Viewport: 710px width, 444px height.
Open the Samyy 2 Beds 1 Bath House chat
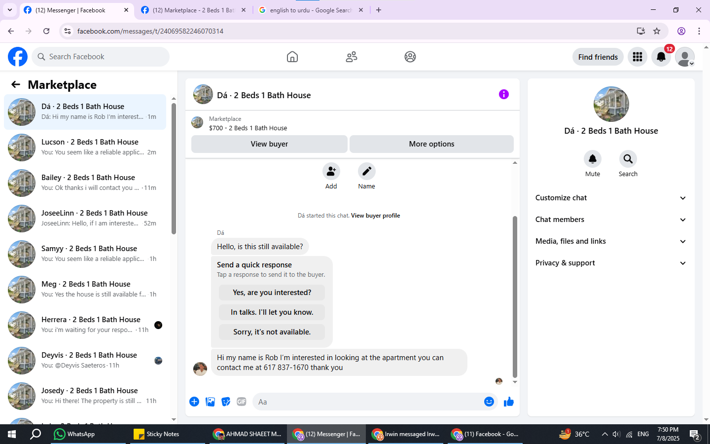tap(85, 254)
